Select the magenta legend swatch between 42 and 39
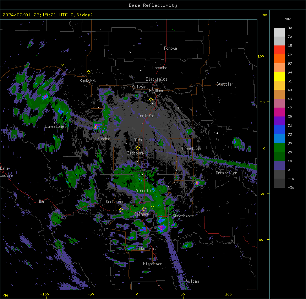 click(x=279, y=112)
